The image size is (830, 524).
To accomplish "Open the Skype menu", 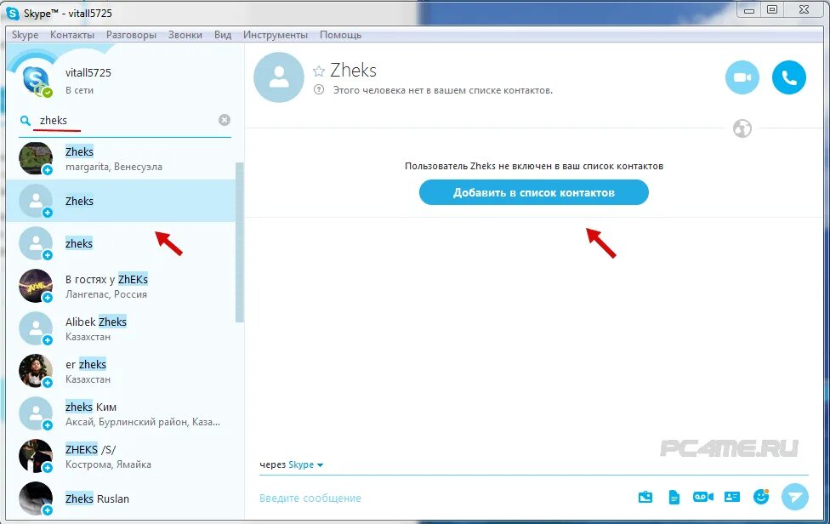I will (x=25, y=35).
